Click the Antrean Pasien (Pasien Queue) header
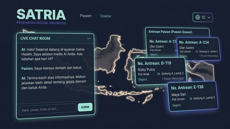230x129 pixels. [170, 32]
